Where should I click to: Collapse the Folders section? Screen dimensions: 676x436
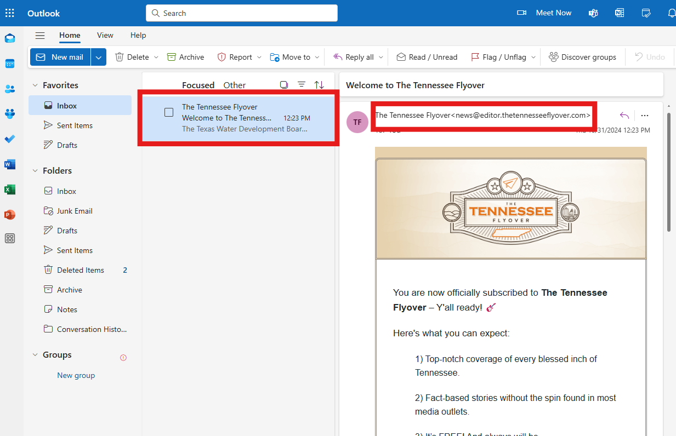click(35, 171)
